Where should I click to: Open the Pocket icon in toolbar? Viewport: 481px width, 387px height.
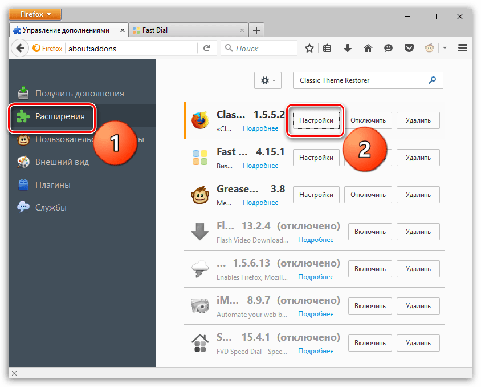click(409, 49)
